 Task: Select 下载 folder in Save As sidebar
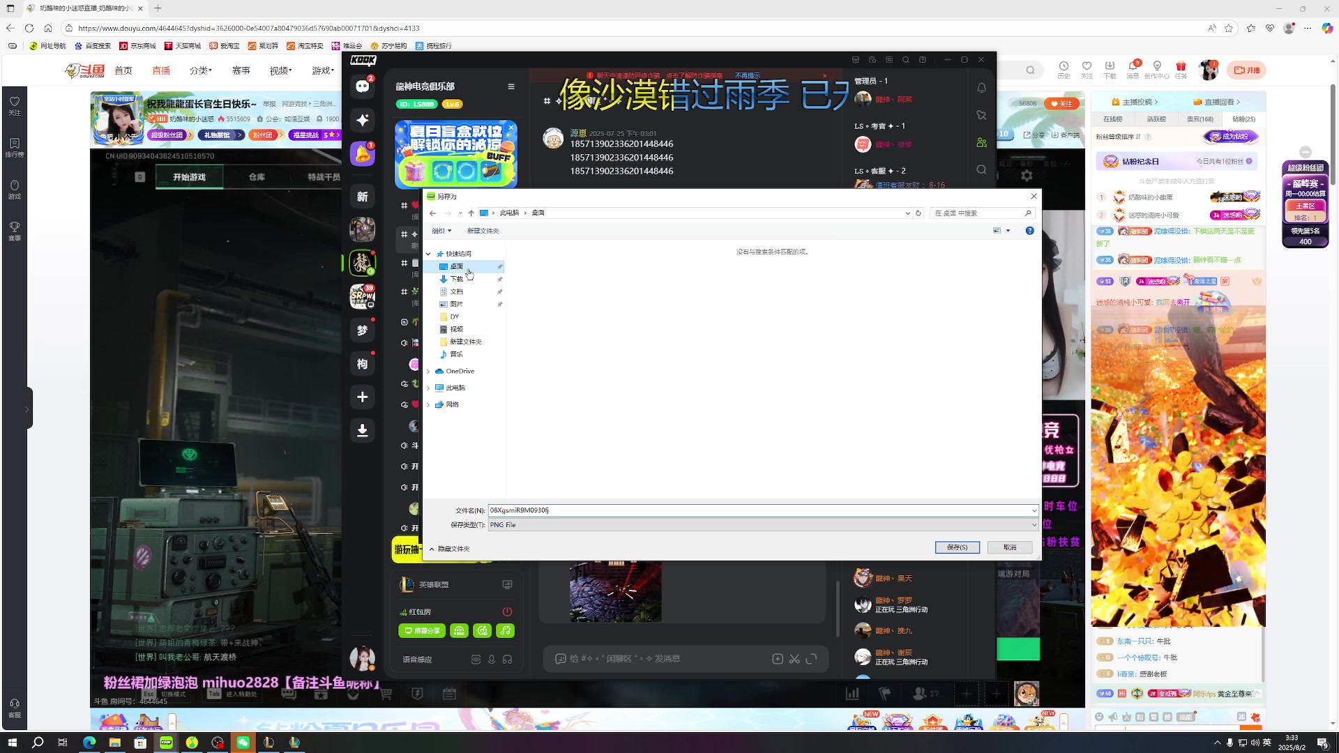point(456,279)
